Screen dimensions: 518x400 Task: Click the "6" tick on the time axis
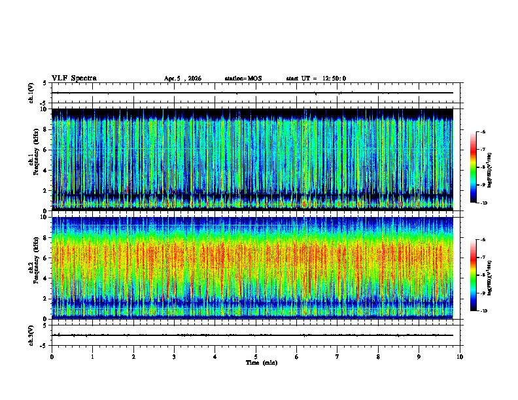tap(297, 357)
